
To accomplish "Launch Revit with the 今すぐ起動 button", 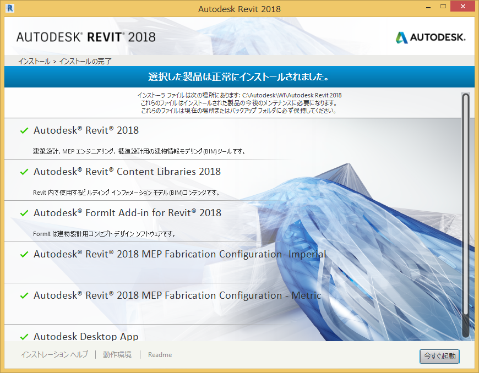I will 439,356.
